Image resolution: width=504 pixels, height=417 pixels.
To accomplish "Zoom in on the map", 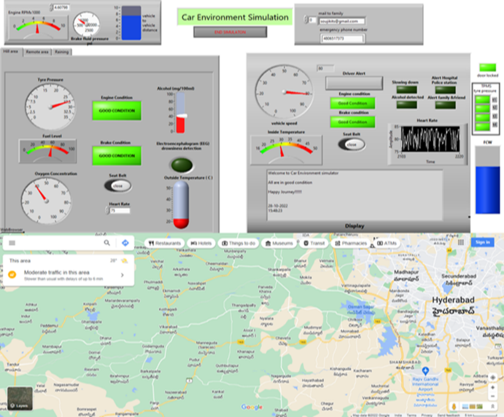I will (x=493, y=388).
